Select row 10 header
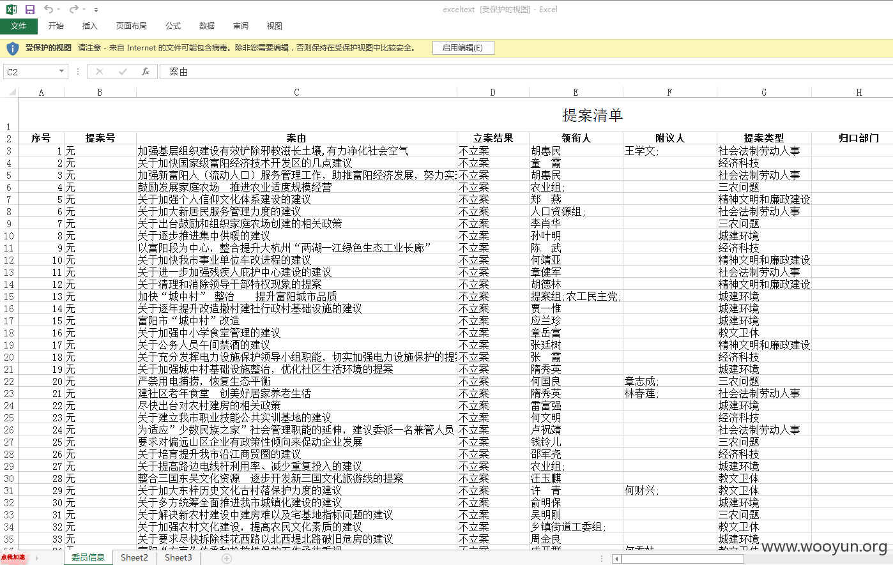 point(9,236)
